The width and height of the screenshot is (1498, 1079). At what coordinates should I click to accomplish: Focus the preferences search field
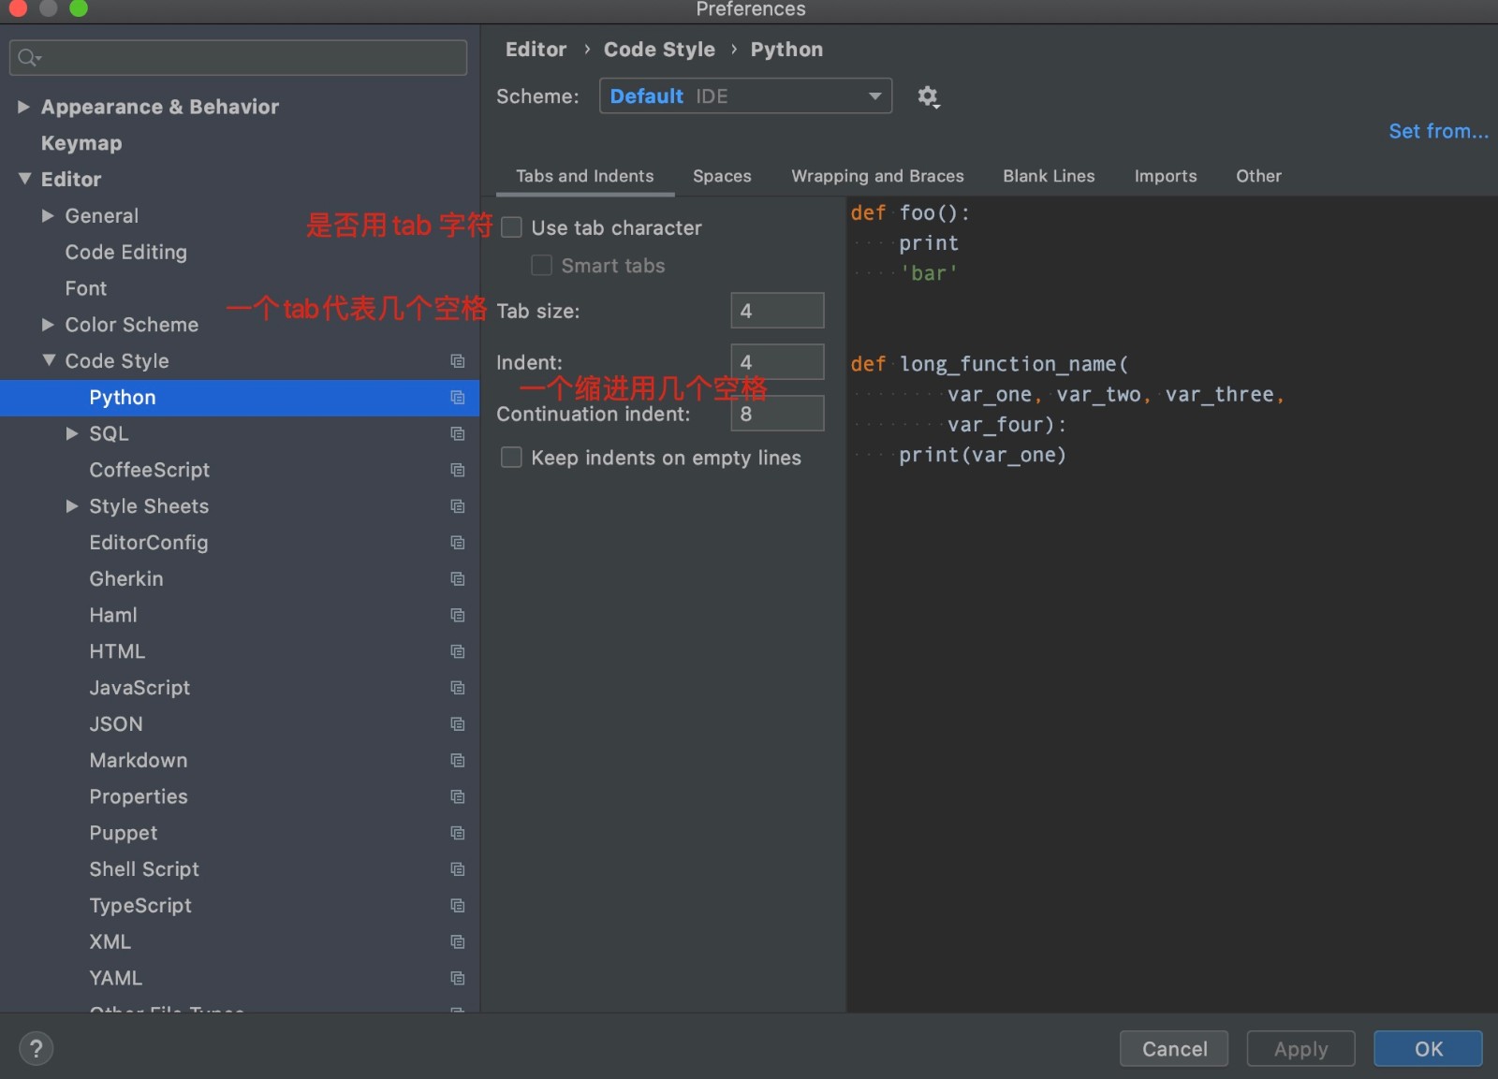pyautogui.click(x=238, y=58)
